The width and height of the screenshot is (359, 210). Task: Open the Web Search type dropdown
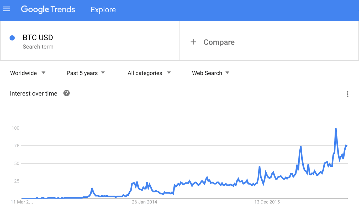(211, 73)
